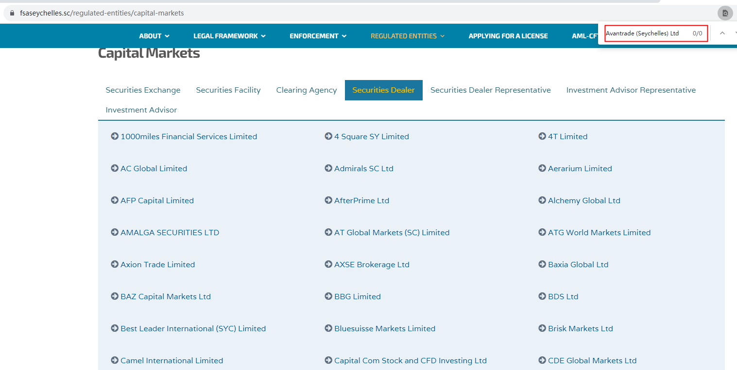Click arrow icon beside ATG World Markets Limited
Viewport: 737px width, 370px height.
(542, 232)
